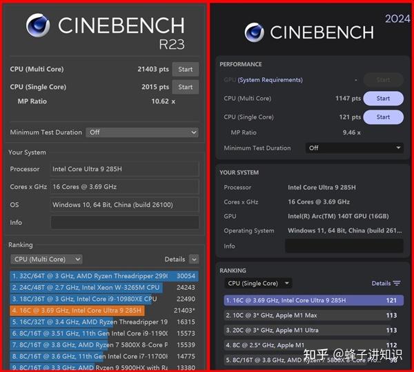The width and height of the screenshot is (414, 372).
Task: Open System Requirements link in Cinebench 2024
Action: click(x=270, y=80)
